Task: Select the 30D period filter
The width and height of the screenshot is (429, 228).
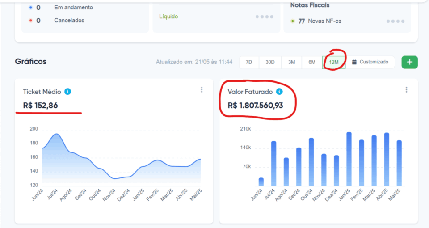Action: pos(270,62)
